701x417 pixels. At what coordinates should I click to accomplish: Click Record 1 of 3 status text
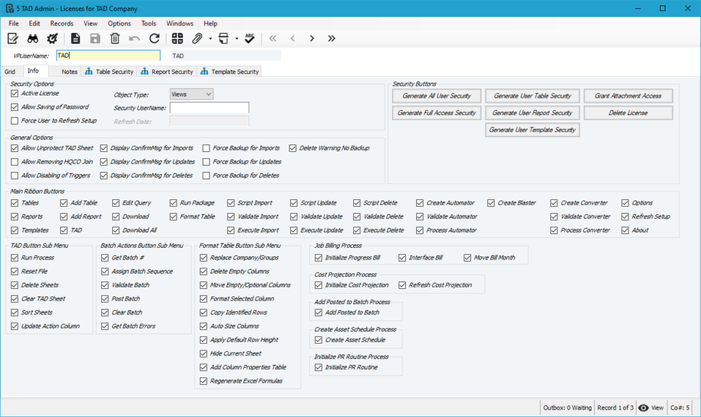click(x=615, y=407)
